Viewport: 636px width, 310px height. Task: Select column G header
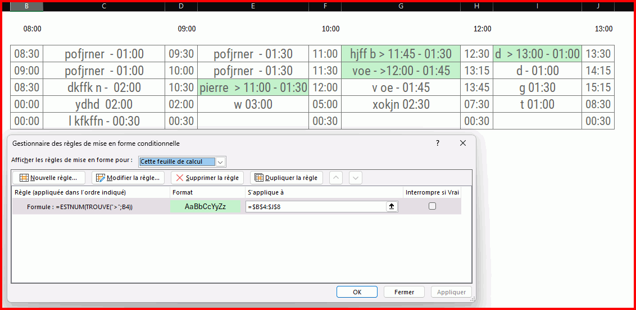[x=400, y=6]
